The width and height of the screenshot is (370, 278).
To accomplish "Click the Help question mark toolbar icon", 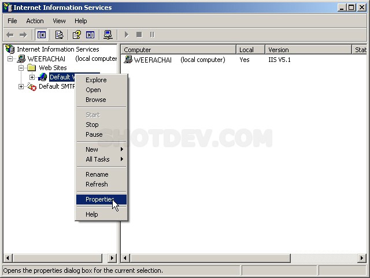I will click(77, 35).
